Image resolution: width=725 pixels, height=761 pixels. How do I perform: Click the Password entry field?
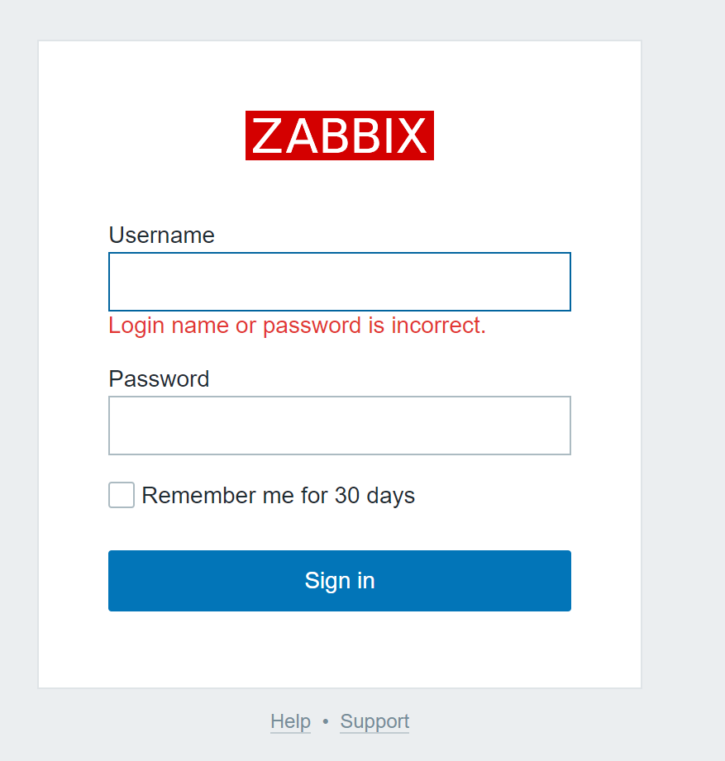tap(339, 425)
